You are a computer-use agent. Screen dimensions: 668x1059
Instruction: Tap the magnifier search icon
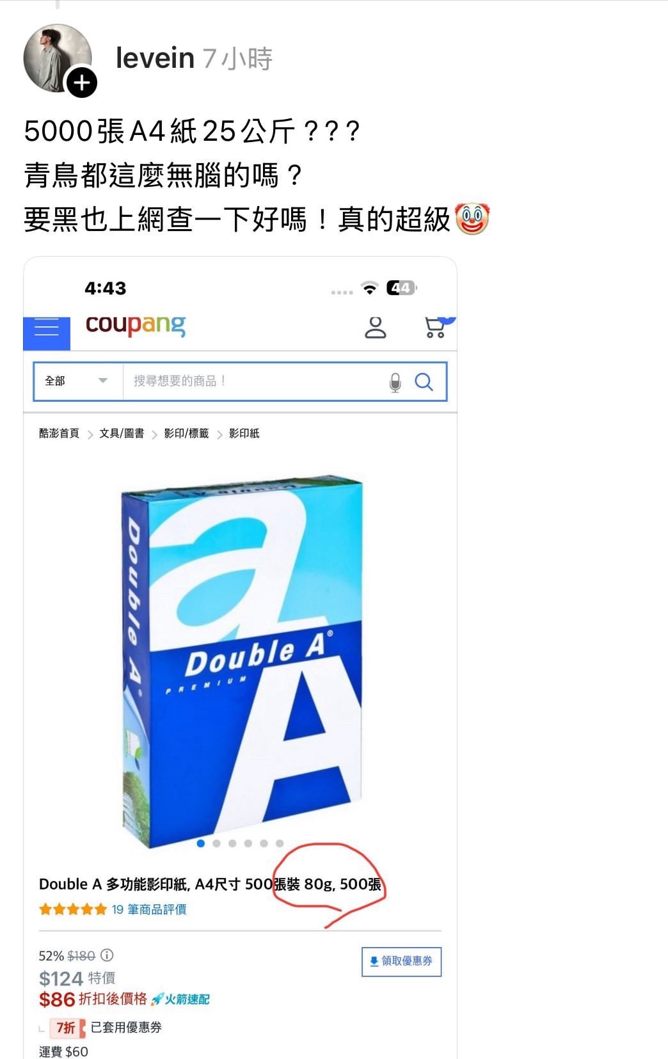coord(424,382)
